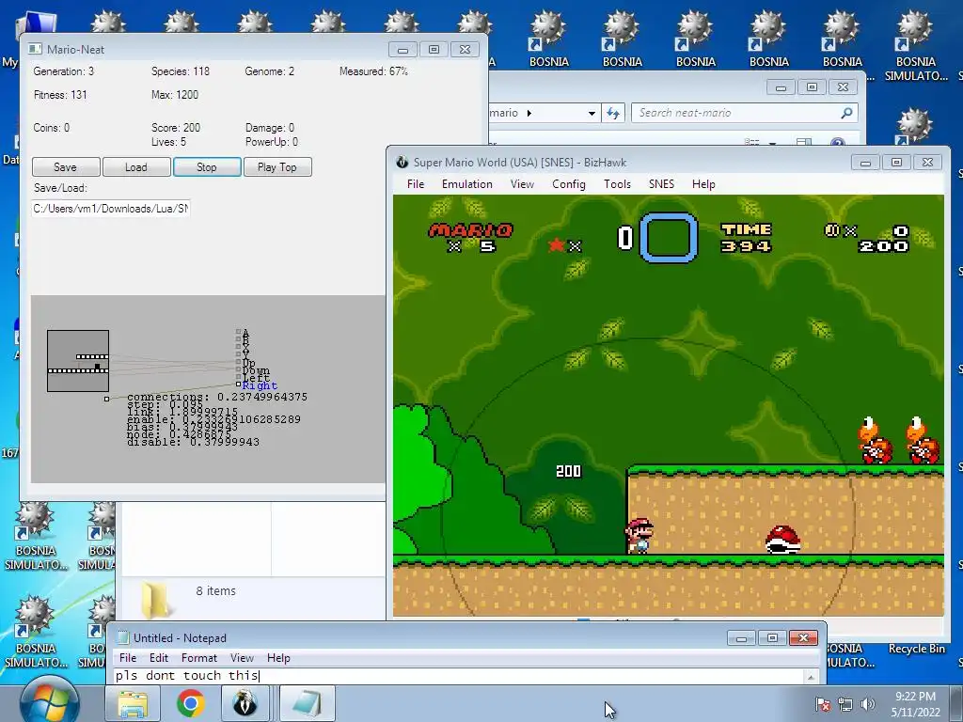Viewport: 963px width, 722px height.
Task: Open the Emulation menu in BizHawk
Action: 467,184
